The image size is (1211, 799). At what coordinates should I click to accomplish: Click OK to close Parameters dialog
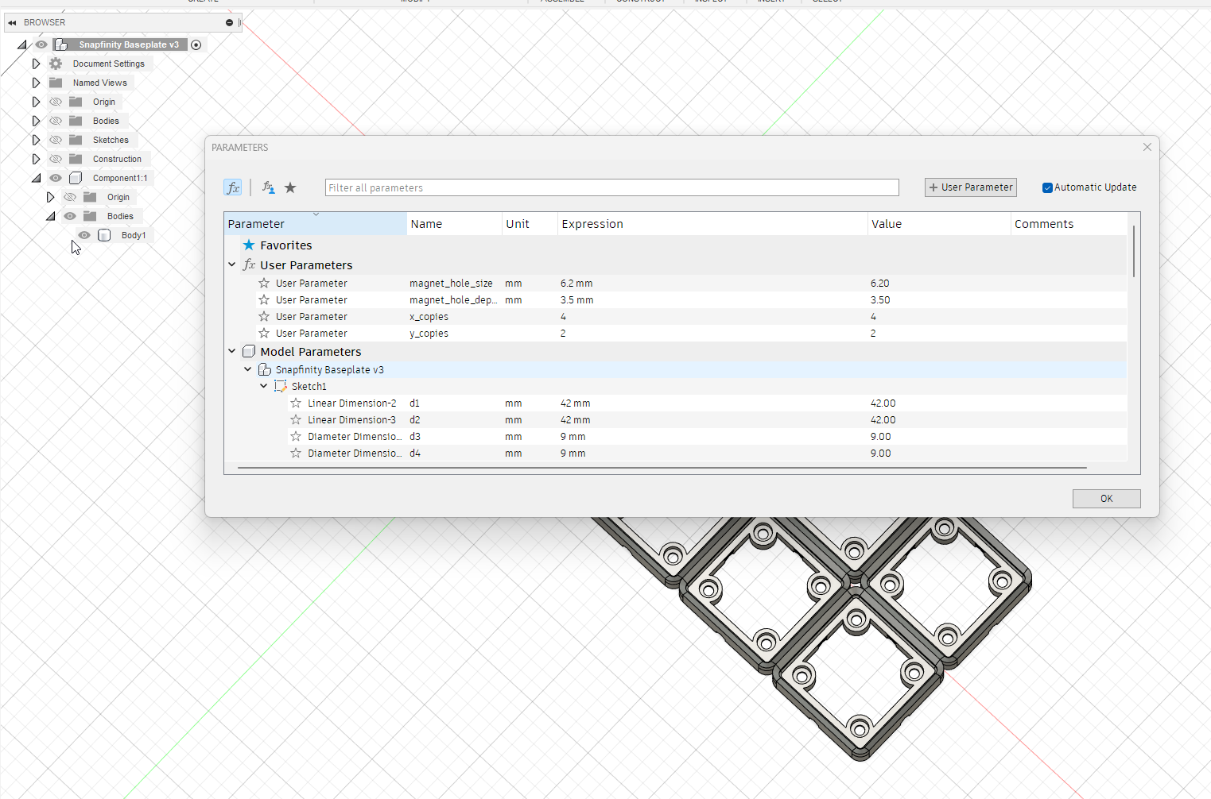1106,499
